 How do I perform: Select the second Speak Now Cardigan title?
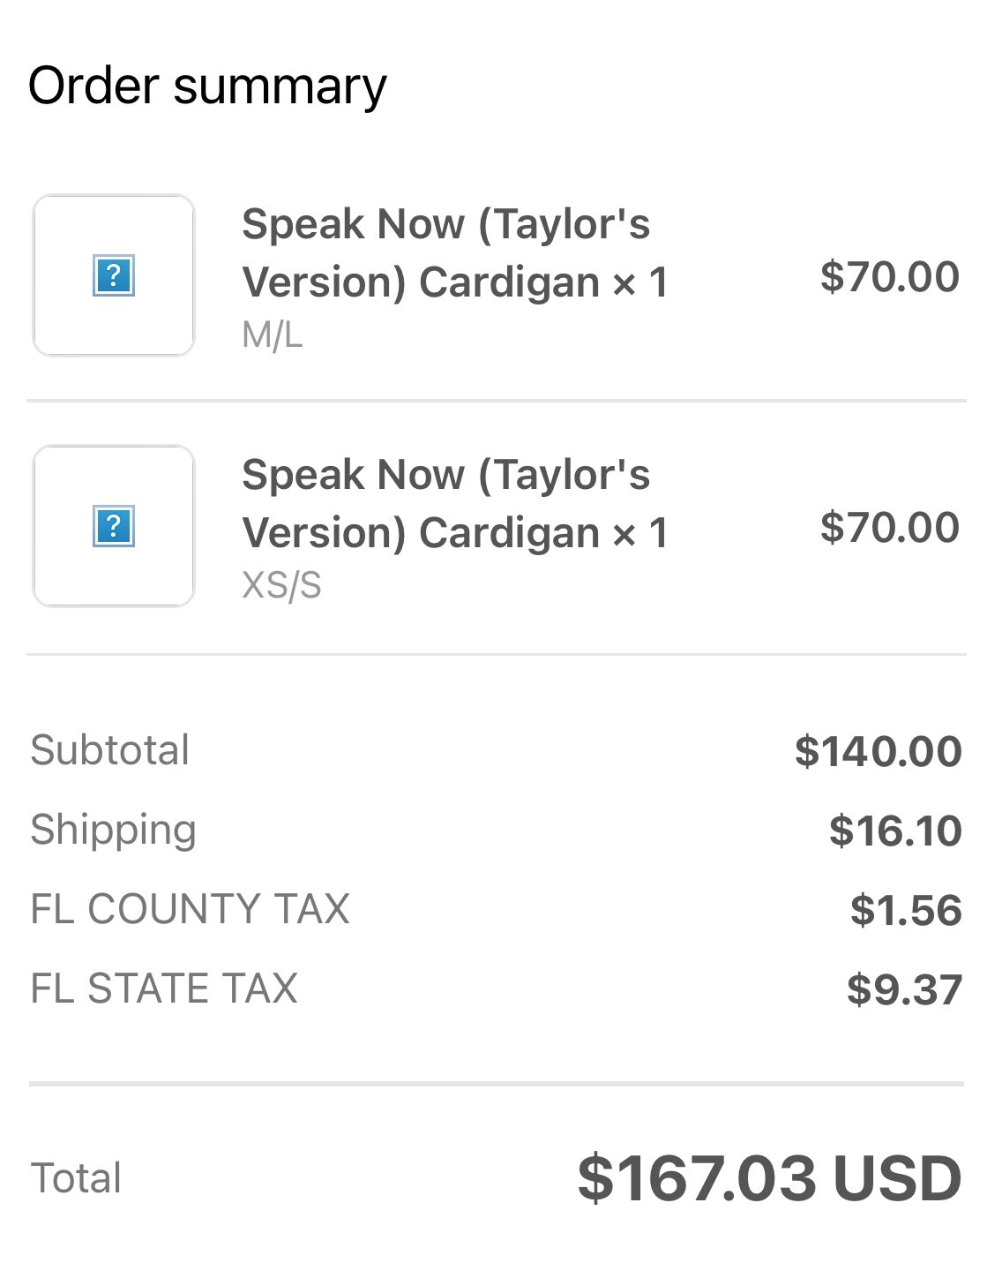coord(455,504)
